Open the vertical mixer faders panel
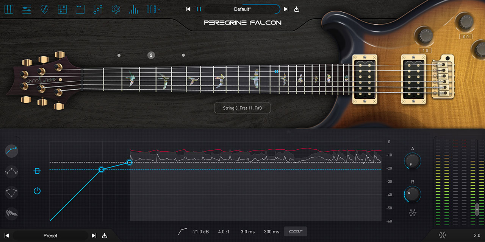 pyautogui.click(x=98, y=9)
